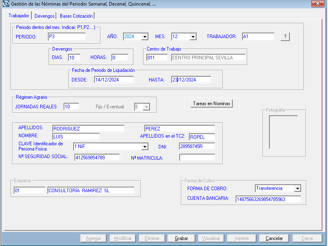This screenshot has width=328, height=246.
Task: Click the DIAS field in Devengos
Action: point(74,58)
